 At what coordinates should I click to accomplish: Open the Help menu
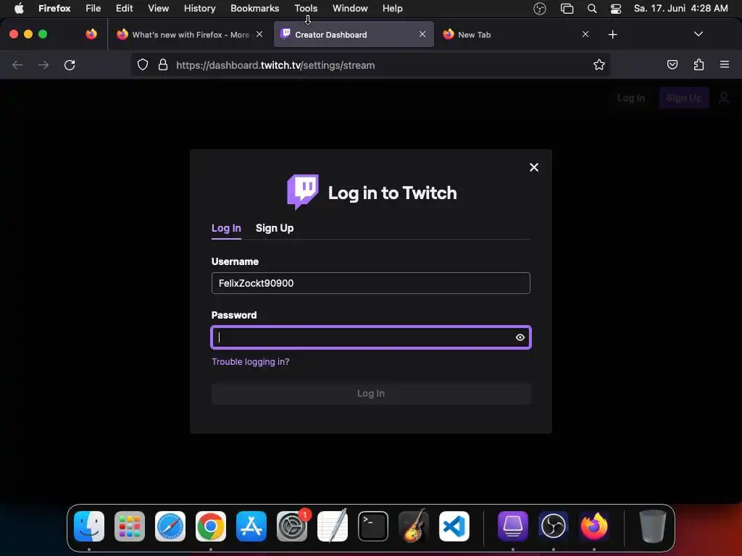[392, 8]
